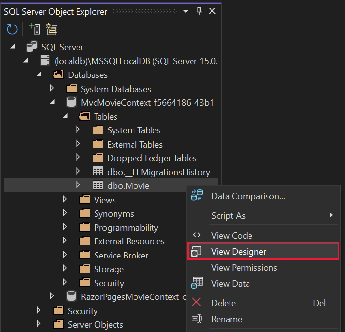
Task: Choose View Designer from the context menu
Action: click(239, 252)
